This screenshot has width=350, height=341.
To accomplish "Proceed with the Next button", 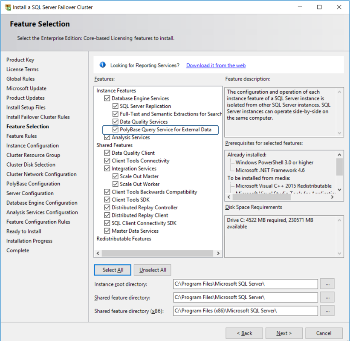I will pyautogui.click(x=284, y=333).
